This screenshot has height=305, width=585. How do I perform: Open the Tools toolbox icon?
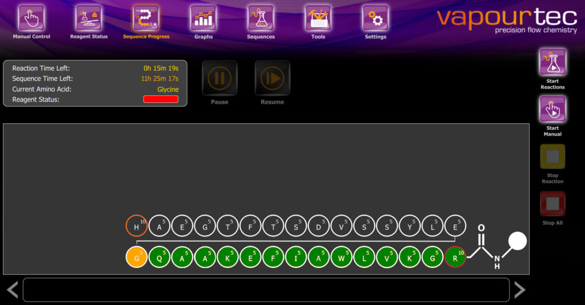pyautogui.click(x=318, y=18)
